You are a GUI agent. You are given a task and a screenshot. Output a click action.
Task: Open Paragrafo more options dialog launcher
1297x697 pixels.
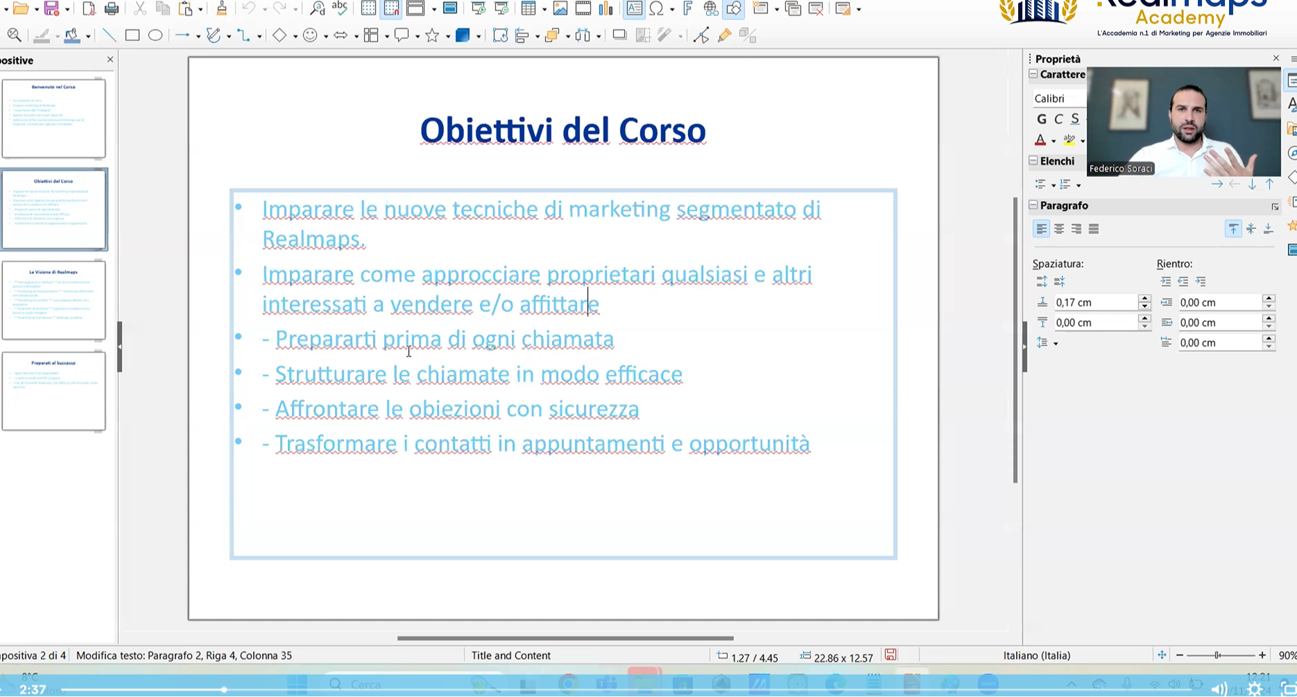(1275, 207)
